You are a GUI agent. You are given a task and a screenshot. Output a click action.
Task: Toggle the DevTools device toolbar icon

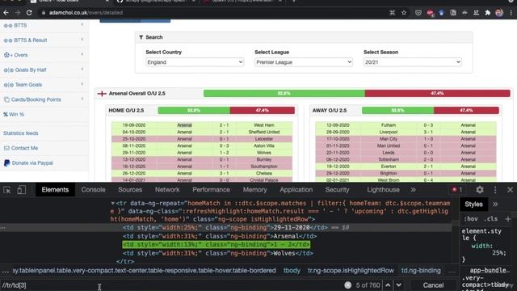click(x=22, y=190)
